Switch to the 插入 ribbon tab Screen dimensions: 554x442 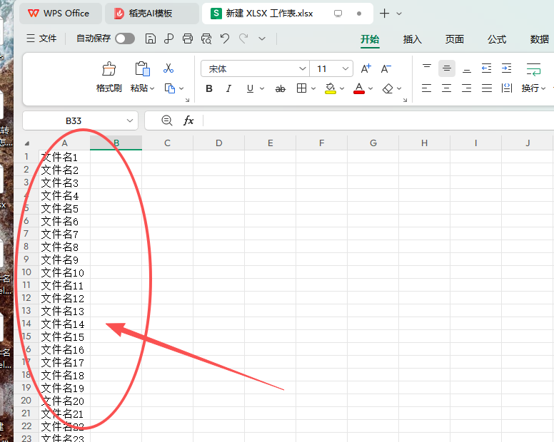[413, 39]
